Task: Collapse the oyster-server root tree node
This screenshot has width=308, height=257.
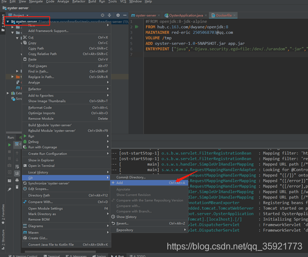Action: coord(8,22)
